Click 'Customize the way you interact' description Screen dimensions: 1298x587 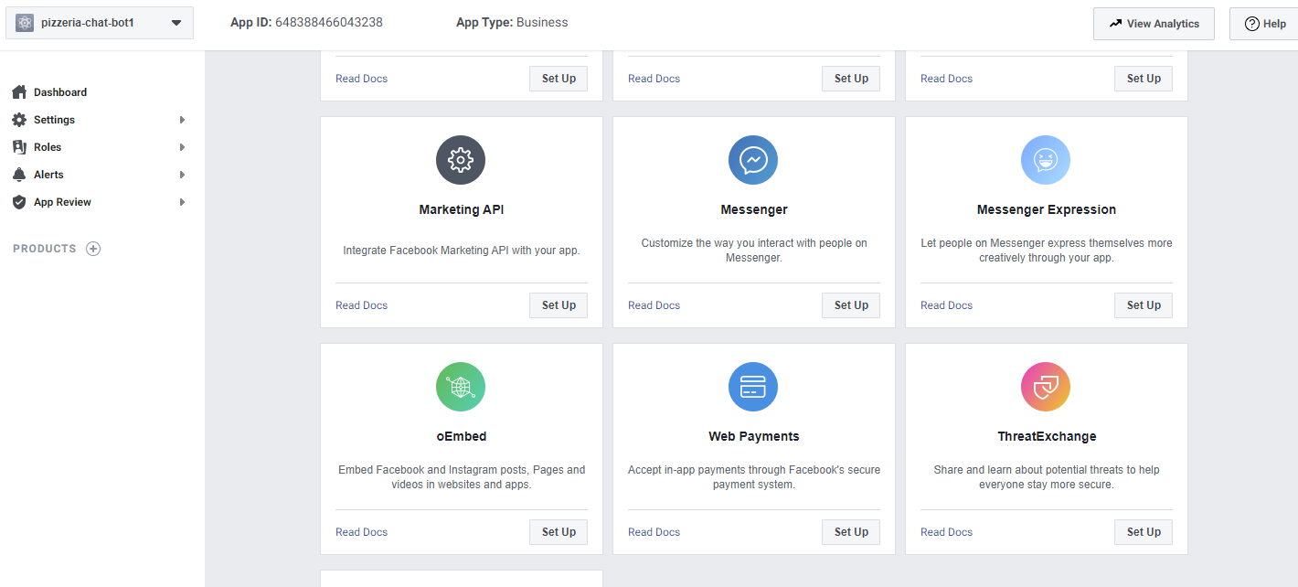[754, 251]
